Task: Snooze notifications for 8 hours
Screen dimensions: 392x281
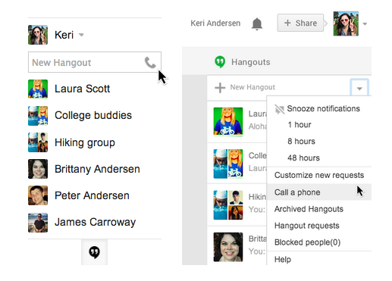Action: (301, 141)
